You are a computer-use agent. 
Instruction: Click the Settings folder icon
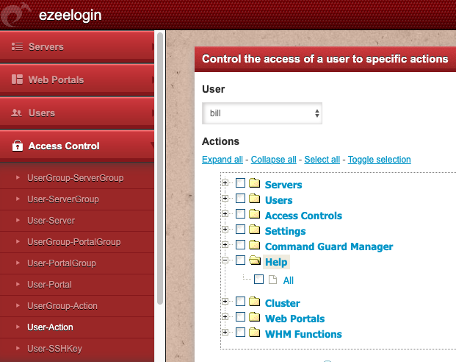(255, 230)
